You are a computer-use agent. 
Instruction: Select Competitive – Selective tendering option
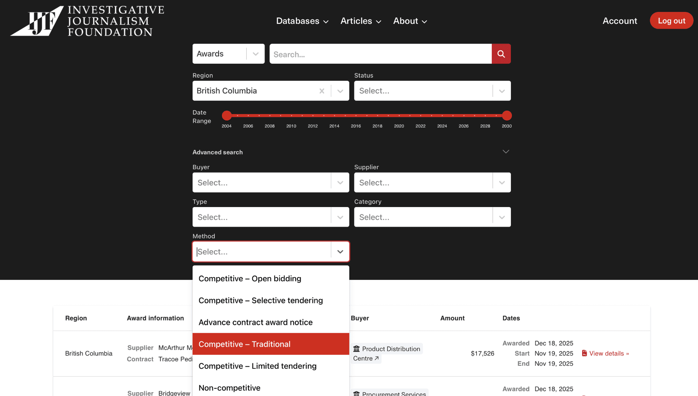271,300
